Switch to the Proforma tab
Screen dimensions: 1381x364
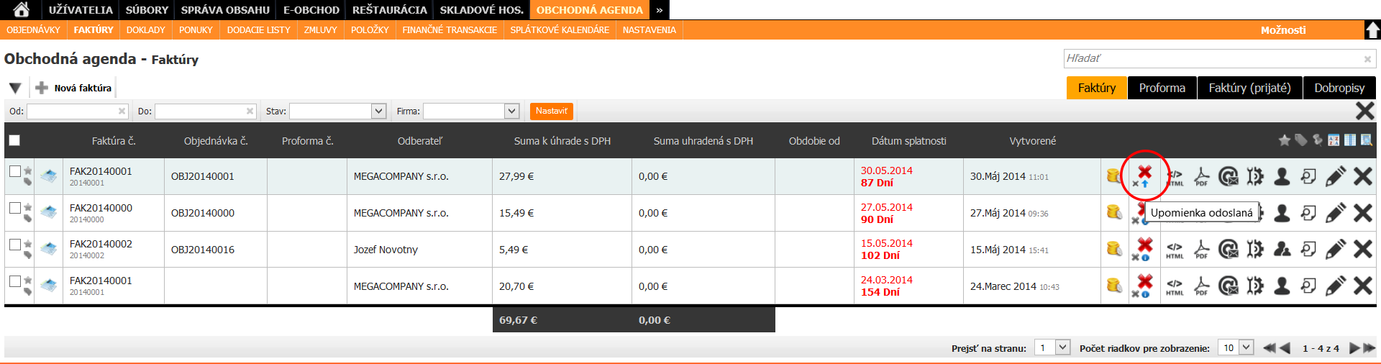tap(1162, 88)
